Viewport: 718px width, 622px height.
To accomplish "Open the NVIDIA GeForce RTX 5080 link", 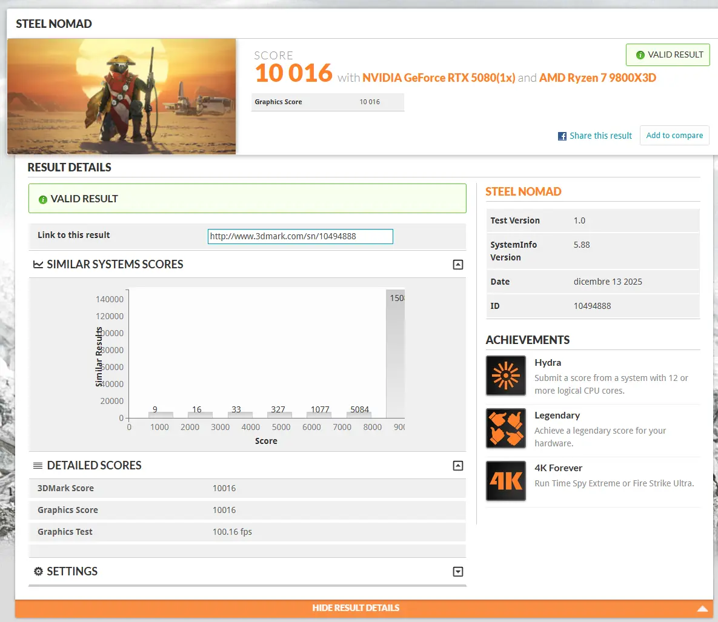I will point(439,78).
